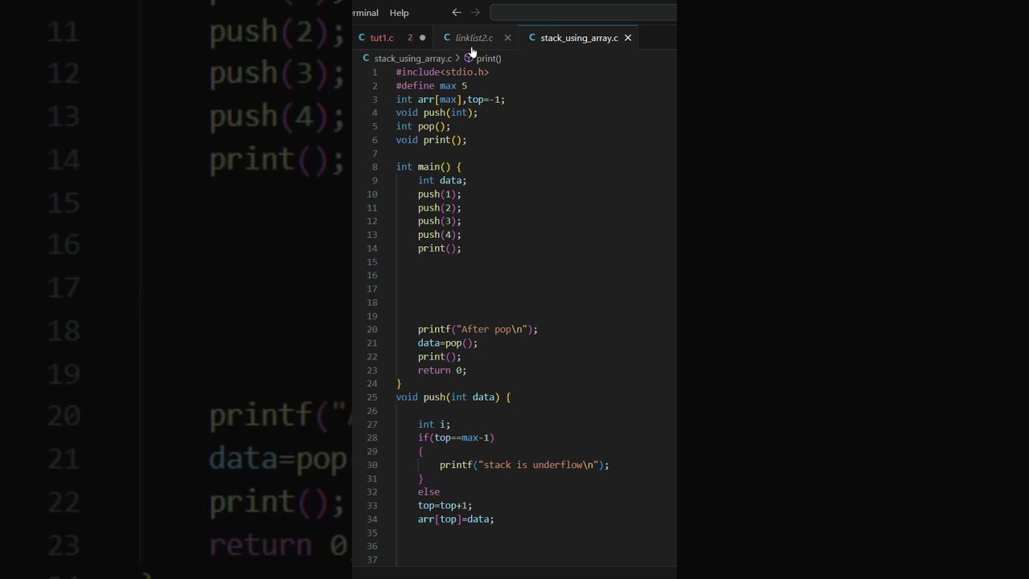Click the 'arr[top]=data;' line
This screenshot has width=1029, height=579.
pyautogui.click(x=456, y=519)
